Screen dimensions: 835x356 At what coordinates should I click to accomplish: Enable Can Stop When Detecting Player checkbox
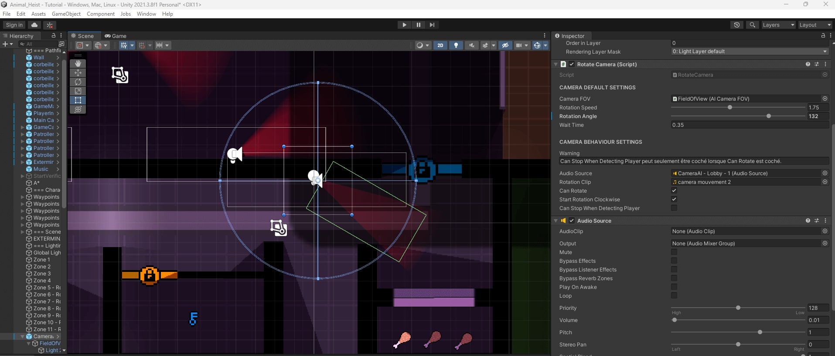[674, 208]
